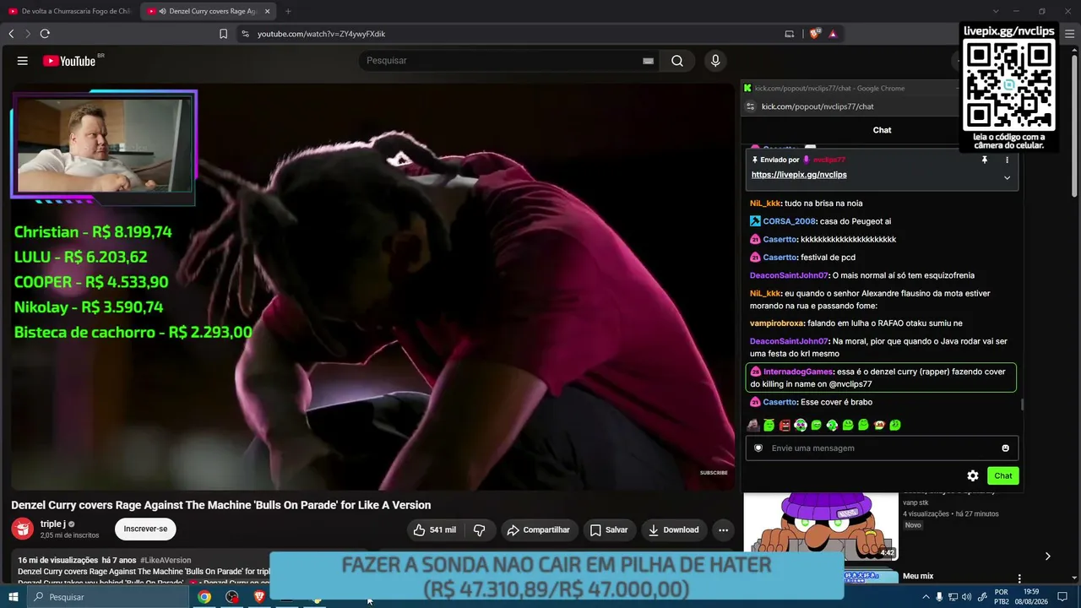Open chat settings gear icon
This screenshot has height=608, width=1081.
pos(973,476)
